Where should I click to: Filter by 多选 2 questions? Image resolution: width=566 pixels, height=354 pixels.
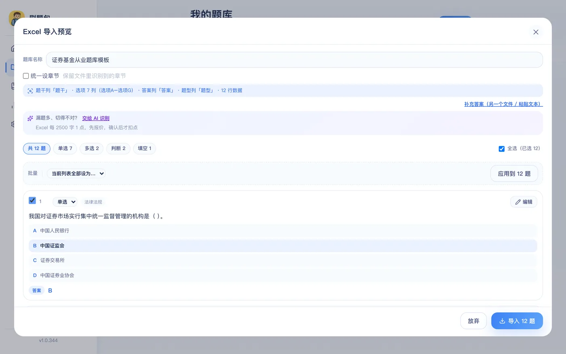(x=92, y=148)
